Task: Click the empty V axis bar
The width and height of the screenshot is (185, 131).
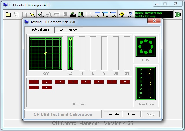Action: click(x=104, y=53)
